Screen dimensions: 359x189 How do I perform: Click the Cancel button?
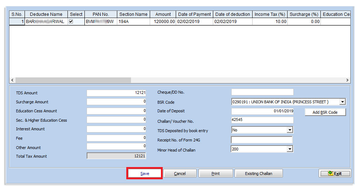pos(180,174)
